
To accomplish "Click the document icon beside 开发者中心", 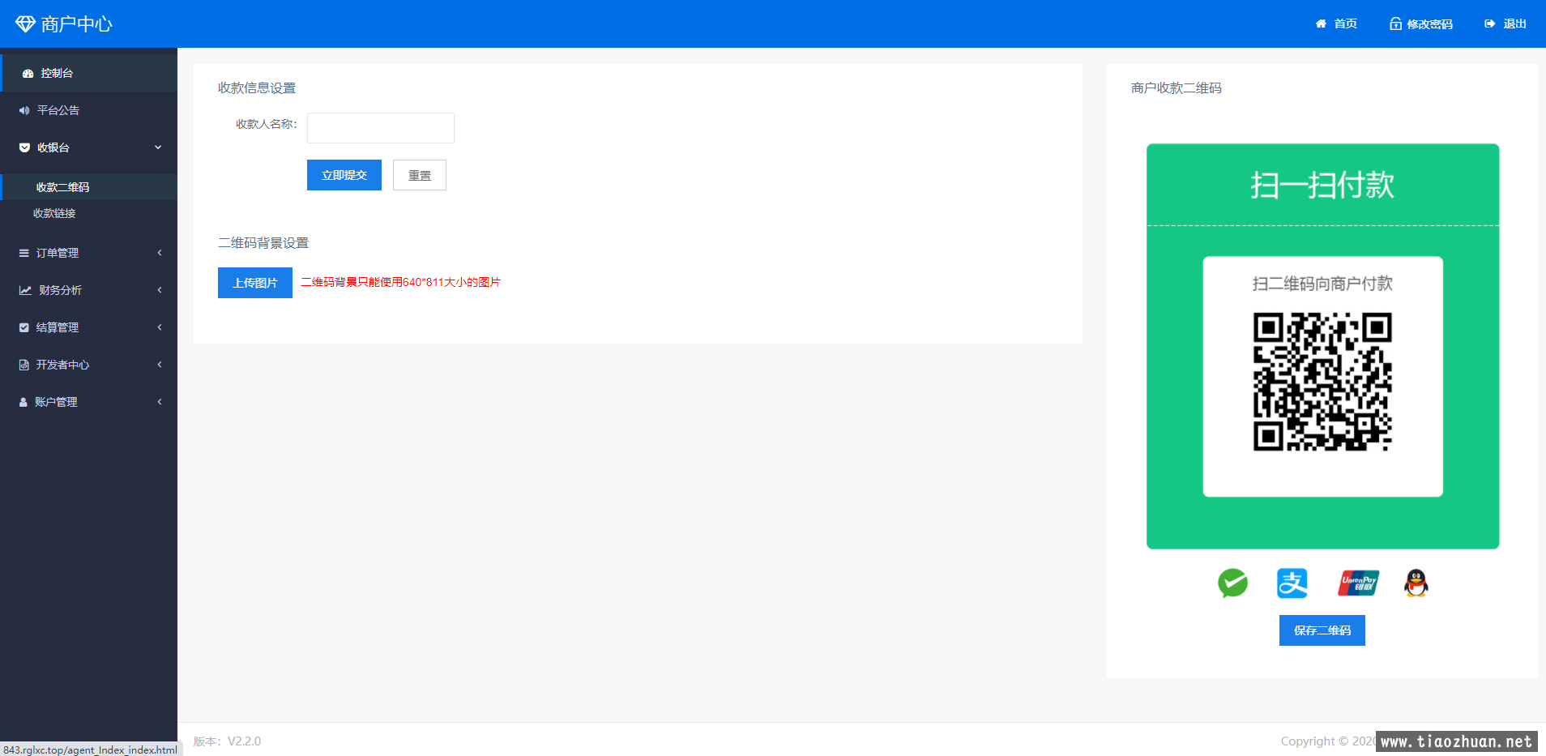I will 24,365.
